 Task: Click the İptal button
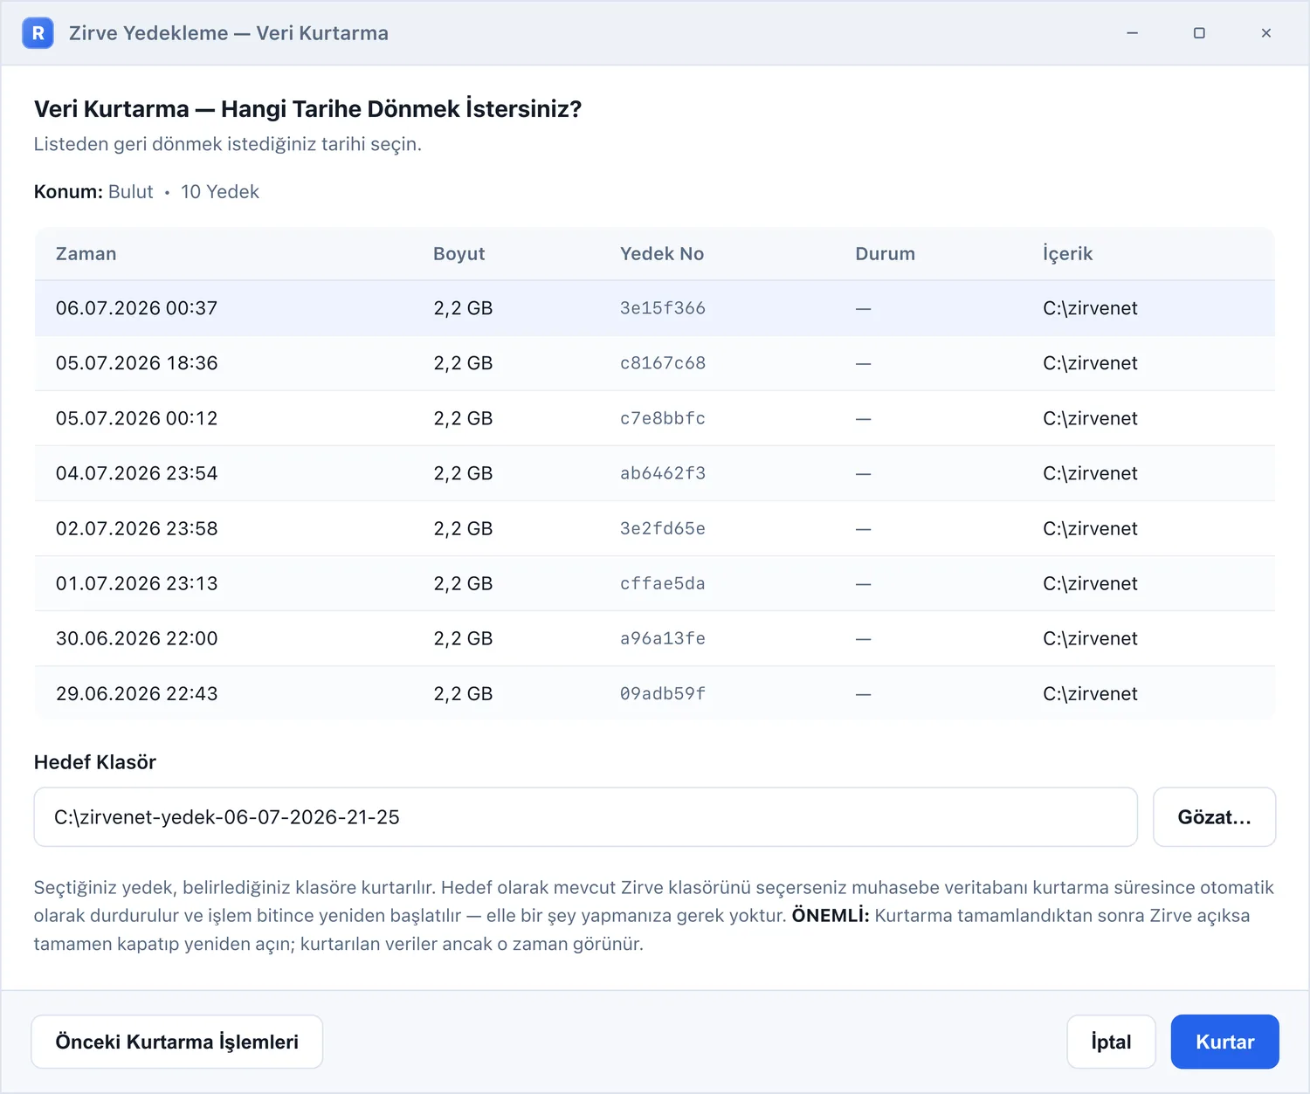(x=1111, y=1042)
